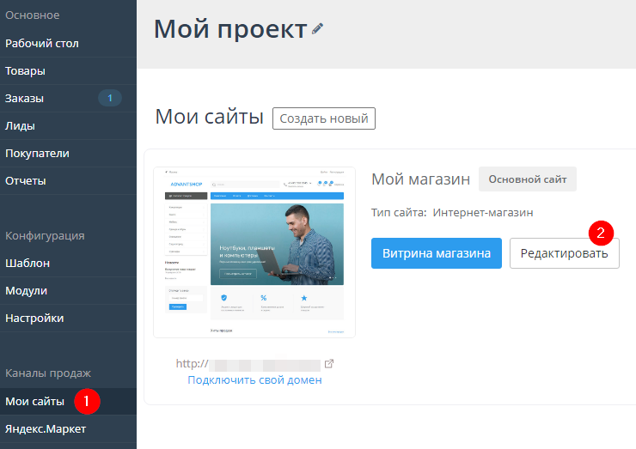The width and height of the screenshot is (636, 449).
Task: Open the Яндекс.Маркет sales channel
Action: pos(46,428)
